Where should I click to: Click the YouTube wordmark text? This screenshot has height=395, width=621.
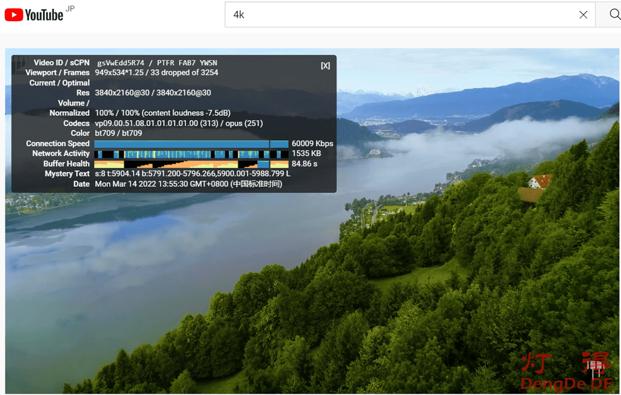[x=44, y=15]
